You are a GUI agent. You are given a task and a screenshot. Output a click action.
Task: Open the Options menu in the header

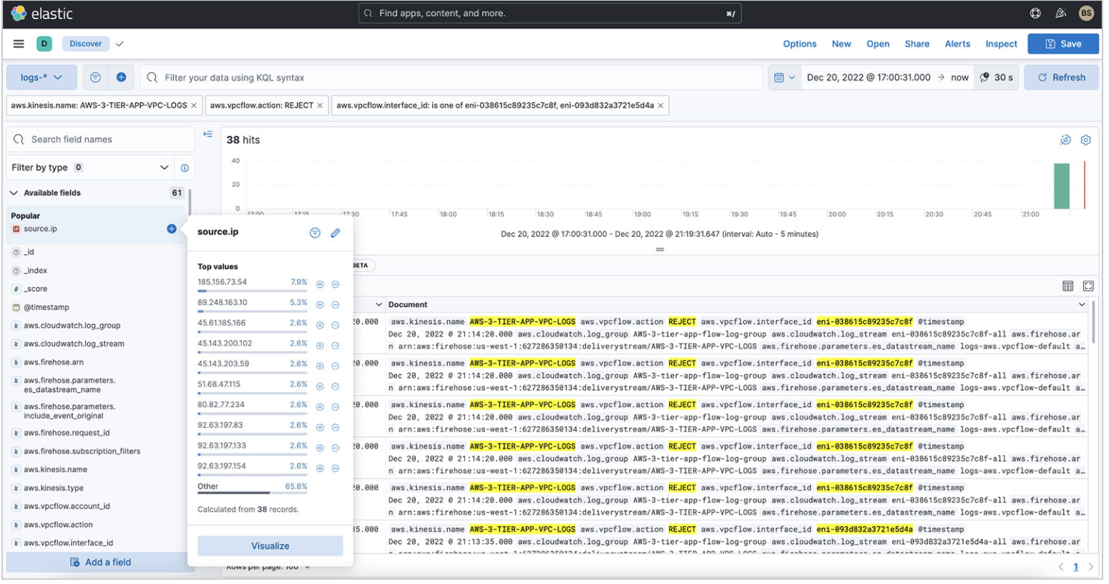[799, 44]
